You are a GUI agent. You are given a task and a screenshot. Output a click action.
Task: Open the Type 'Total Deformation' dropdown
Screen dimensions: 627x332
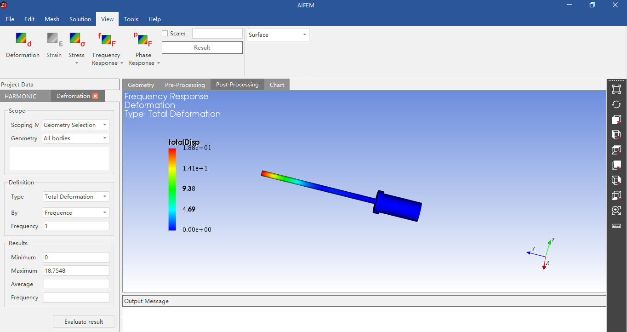point(76,197)
